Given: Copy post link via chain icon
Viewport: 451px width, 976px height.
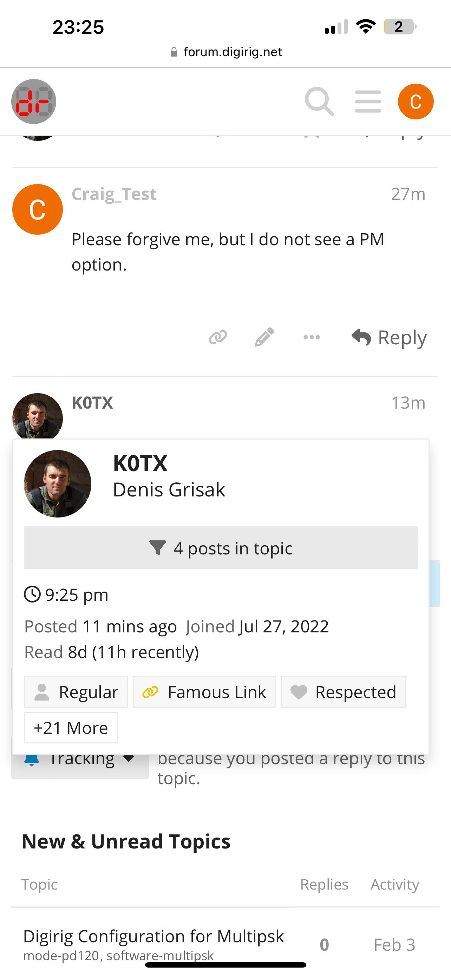Looking at the screenshot, I should point(218,337).
